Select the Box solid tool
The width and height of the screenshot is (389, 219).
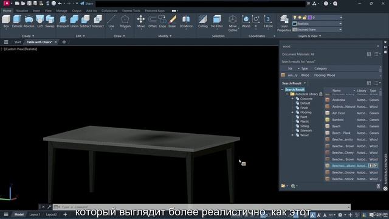[x=6, y=21]
